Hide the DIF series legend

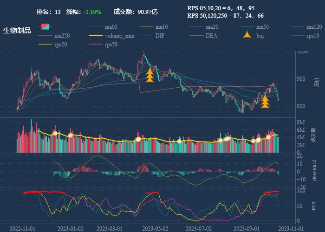(x=152, y=36)
